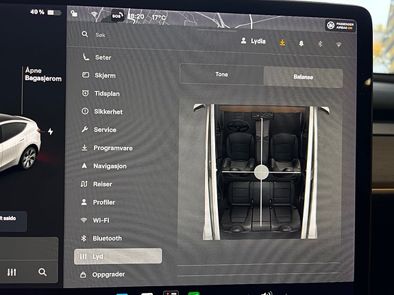Click the person icon next to Profiler
Viewport: 394px width, 295px height.
[x=84, y=202]
